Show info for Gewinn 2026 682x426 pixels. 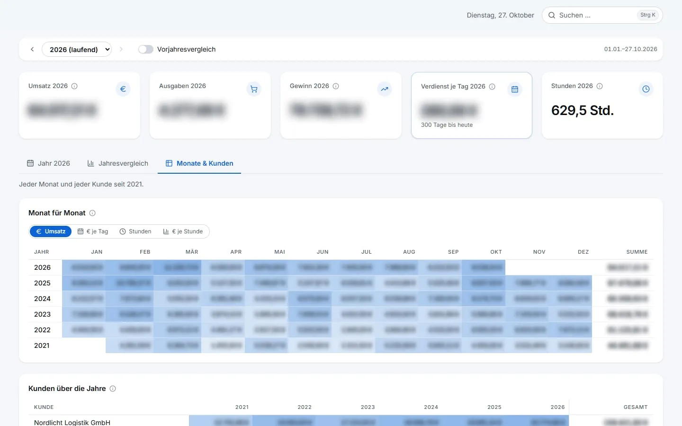pos(336,86)
